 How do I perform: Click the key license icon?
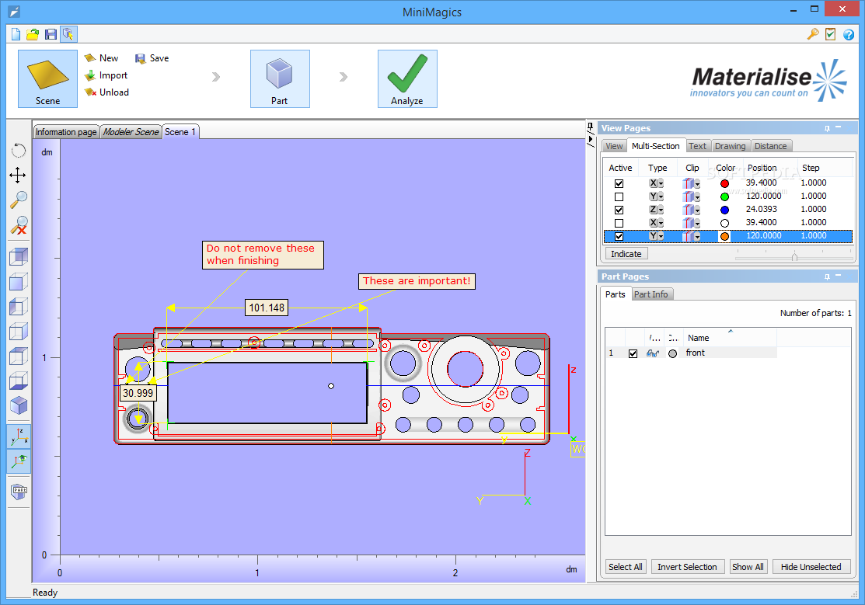click(x=813, y=34)
